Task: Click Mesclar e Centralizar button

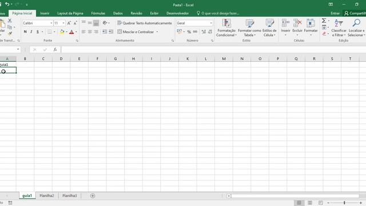Action: click(x=136, y=32)
